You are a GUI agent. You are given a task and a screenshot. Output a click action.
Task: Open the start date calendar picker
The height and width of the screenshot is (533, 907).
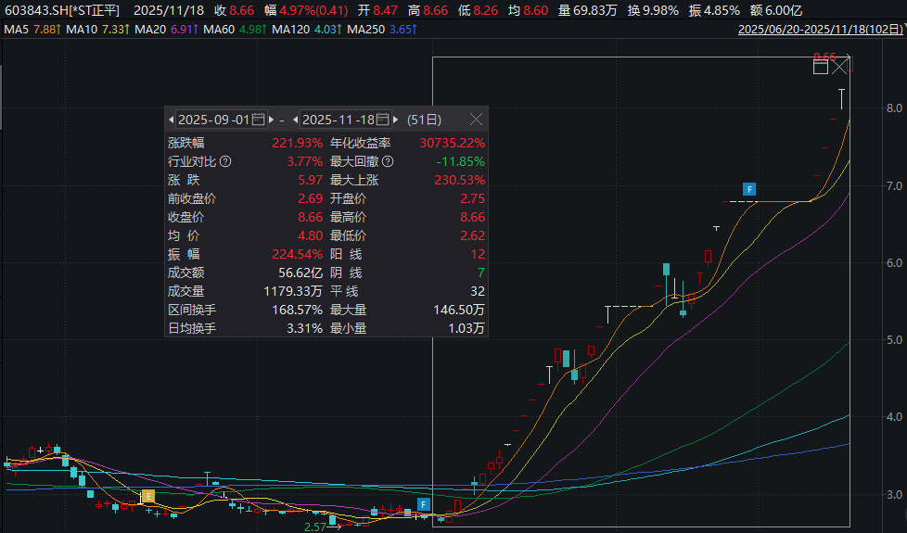click(259, 120)
